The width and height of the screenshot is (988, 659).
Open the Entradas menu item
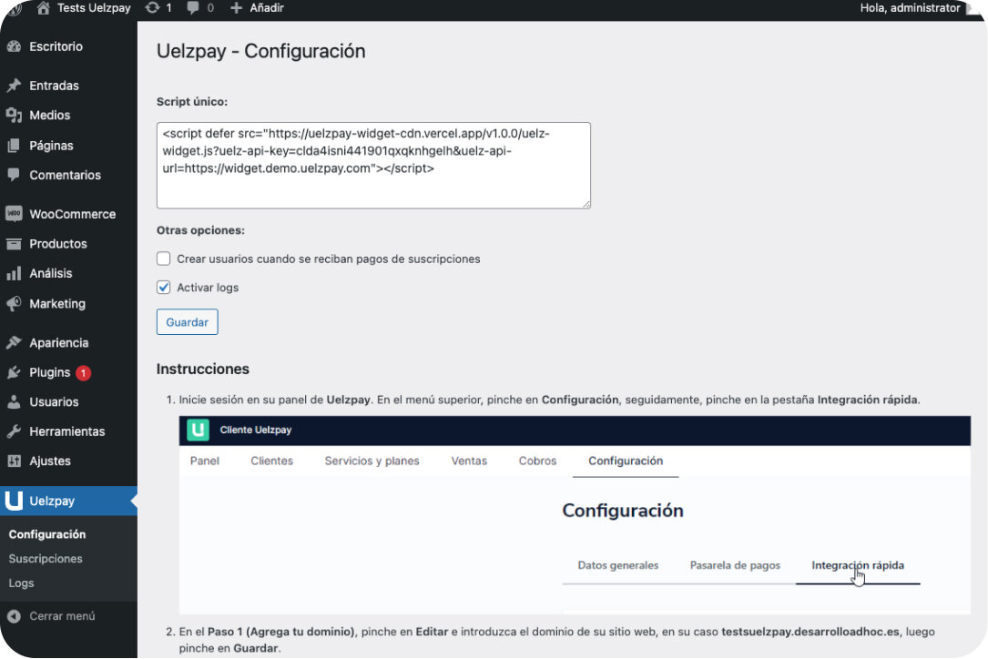click(68, 86)
